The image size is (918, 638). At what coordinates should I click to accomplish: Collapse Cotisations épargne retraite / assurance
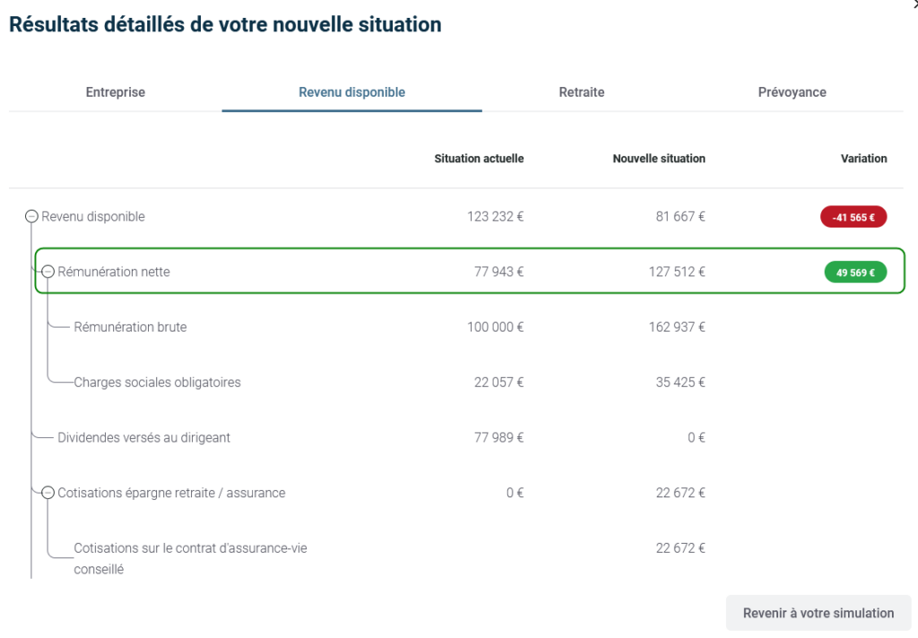pos(48,492)
